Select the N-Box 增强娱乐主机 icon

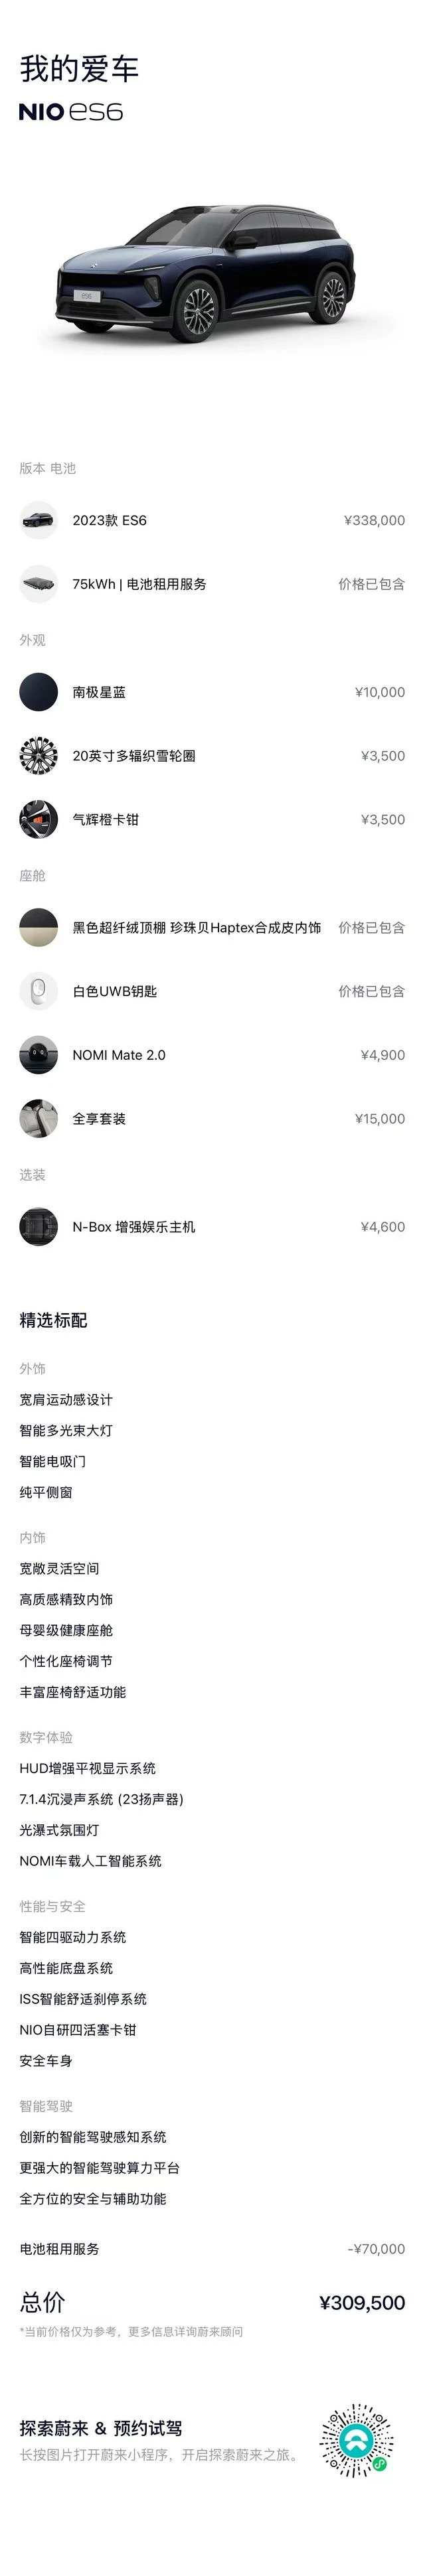38,1227
